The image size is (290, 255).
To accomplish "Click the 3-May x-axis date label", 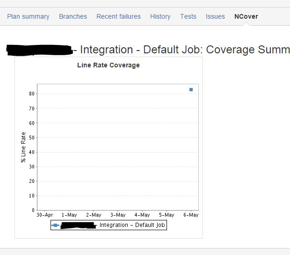I will [118, 215].
